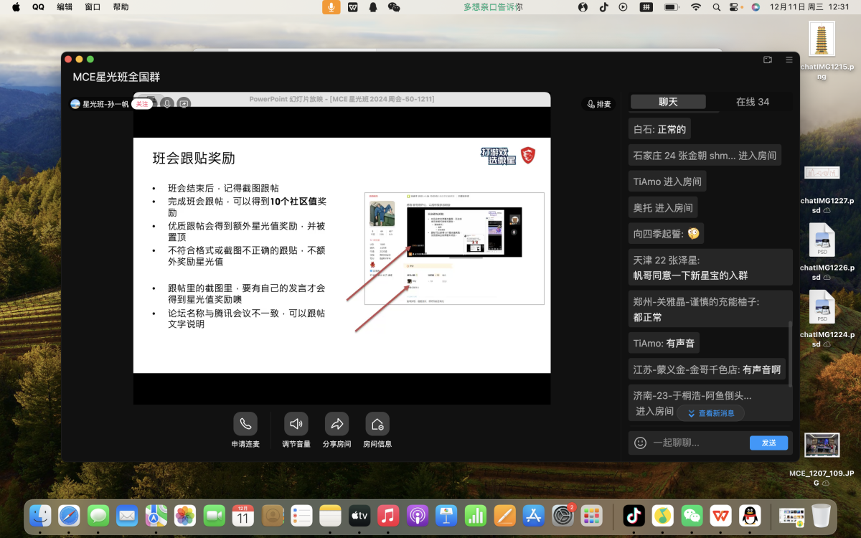The image size is (861, 538).
Task: Open Spotlight search in menu bar
Action: tap(716, 6)
